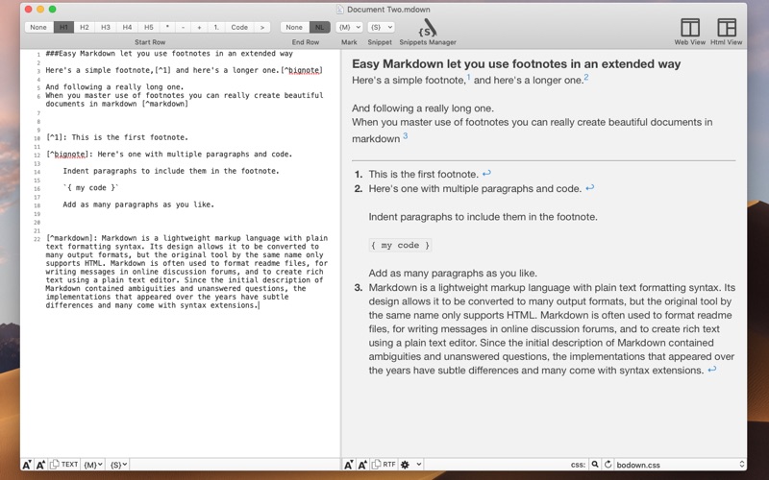
Task: Apply H5 heading to Start Row
Action: 149,28
